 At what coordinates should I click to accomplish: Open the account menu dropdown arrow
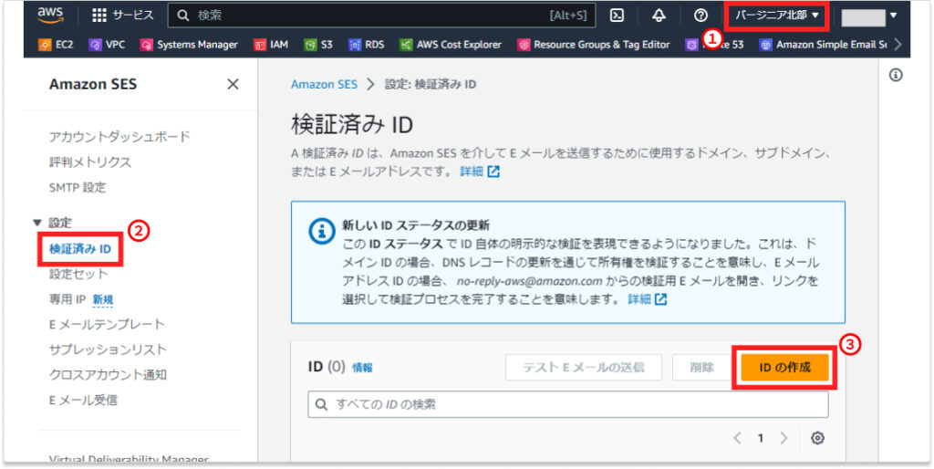point(893,16)
